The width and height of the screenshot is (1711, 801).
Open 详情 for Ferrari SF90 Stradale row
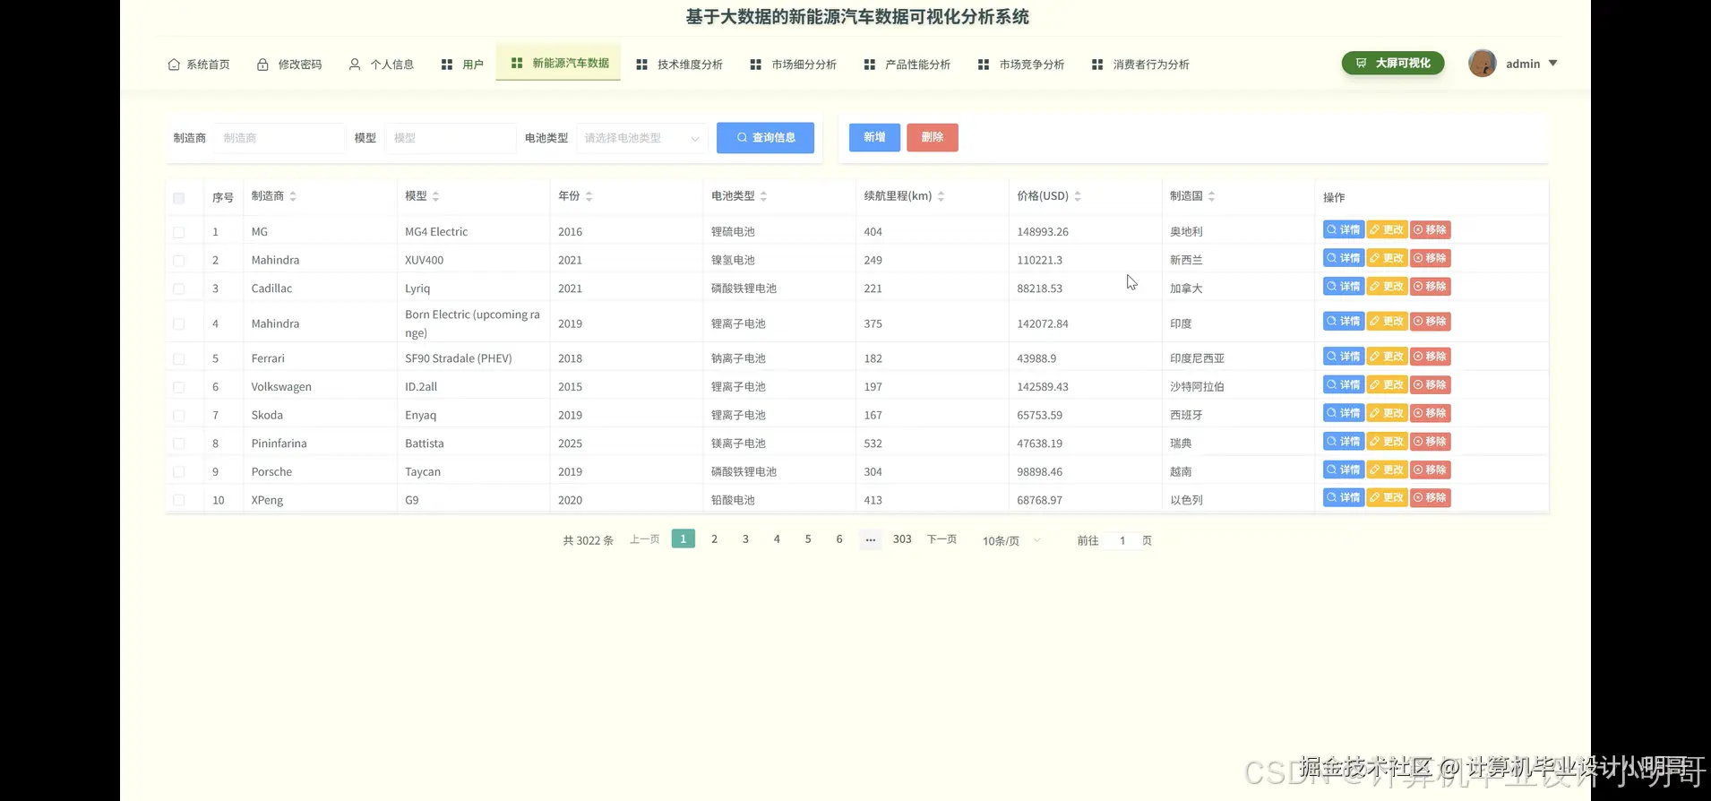click(1344, 357)
